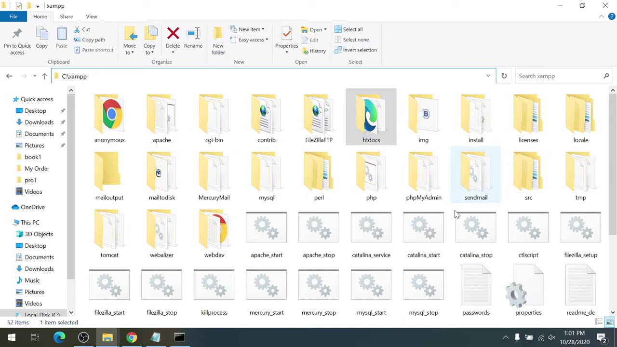Go back with the back arrow

[x=9, y=76]
